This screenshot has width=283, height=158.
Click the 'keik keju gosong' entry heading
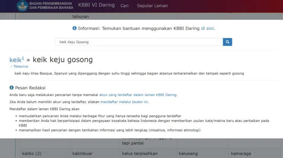tap(63, 59)
